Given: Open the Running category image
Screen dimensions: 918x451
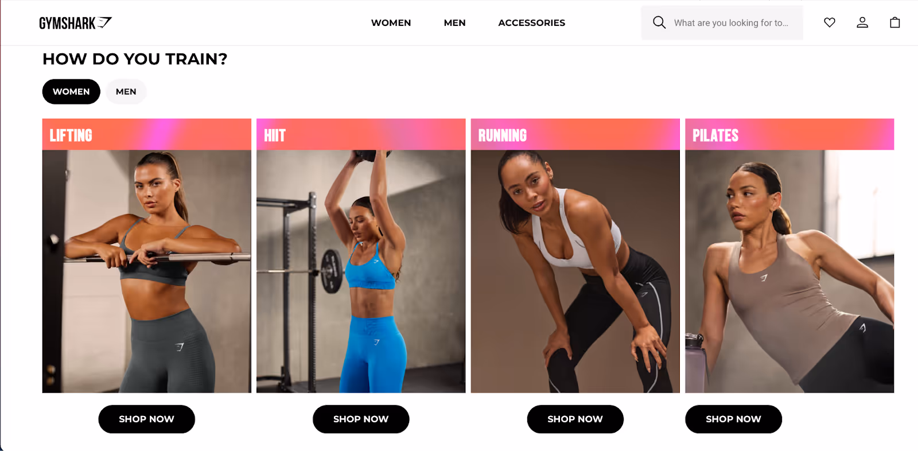Looking at the screenshot, I should (575, 271).
